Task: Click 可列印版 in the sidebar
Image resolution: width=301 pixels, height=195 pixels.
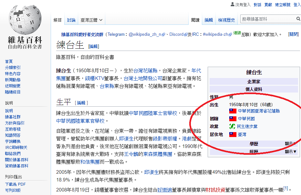Action: [13, 190]
